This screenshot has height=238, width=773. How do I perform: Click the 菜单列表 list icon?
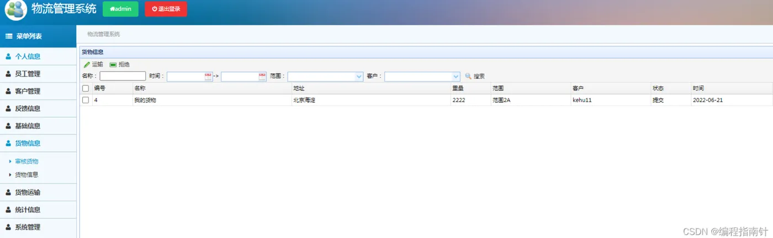tap(9, 36)
